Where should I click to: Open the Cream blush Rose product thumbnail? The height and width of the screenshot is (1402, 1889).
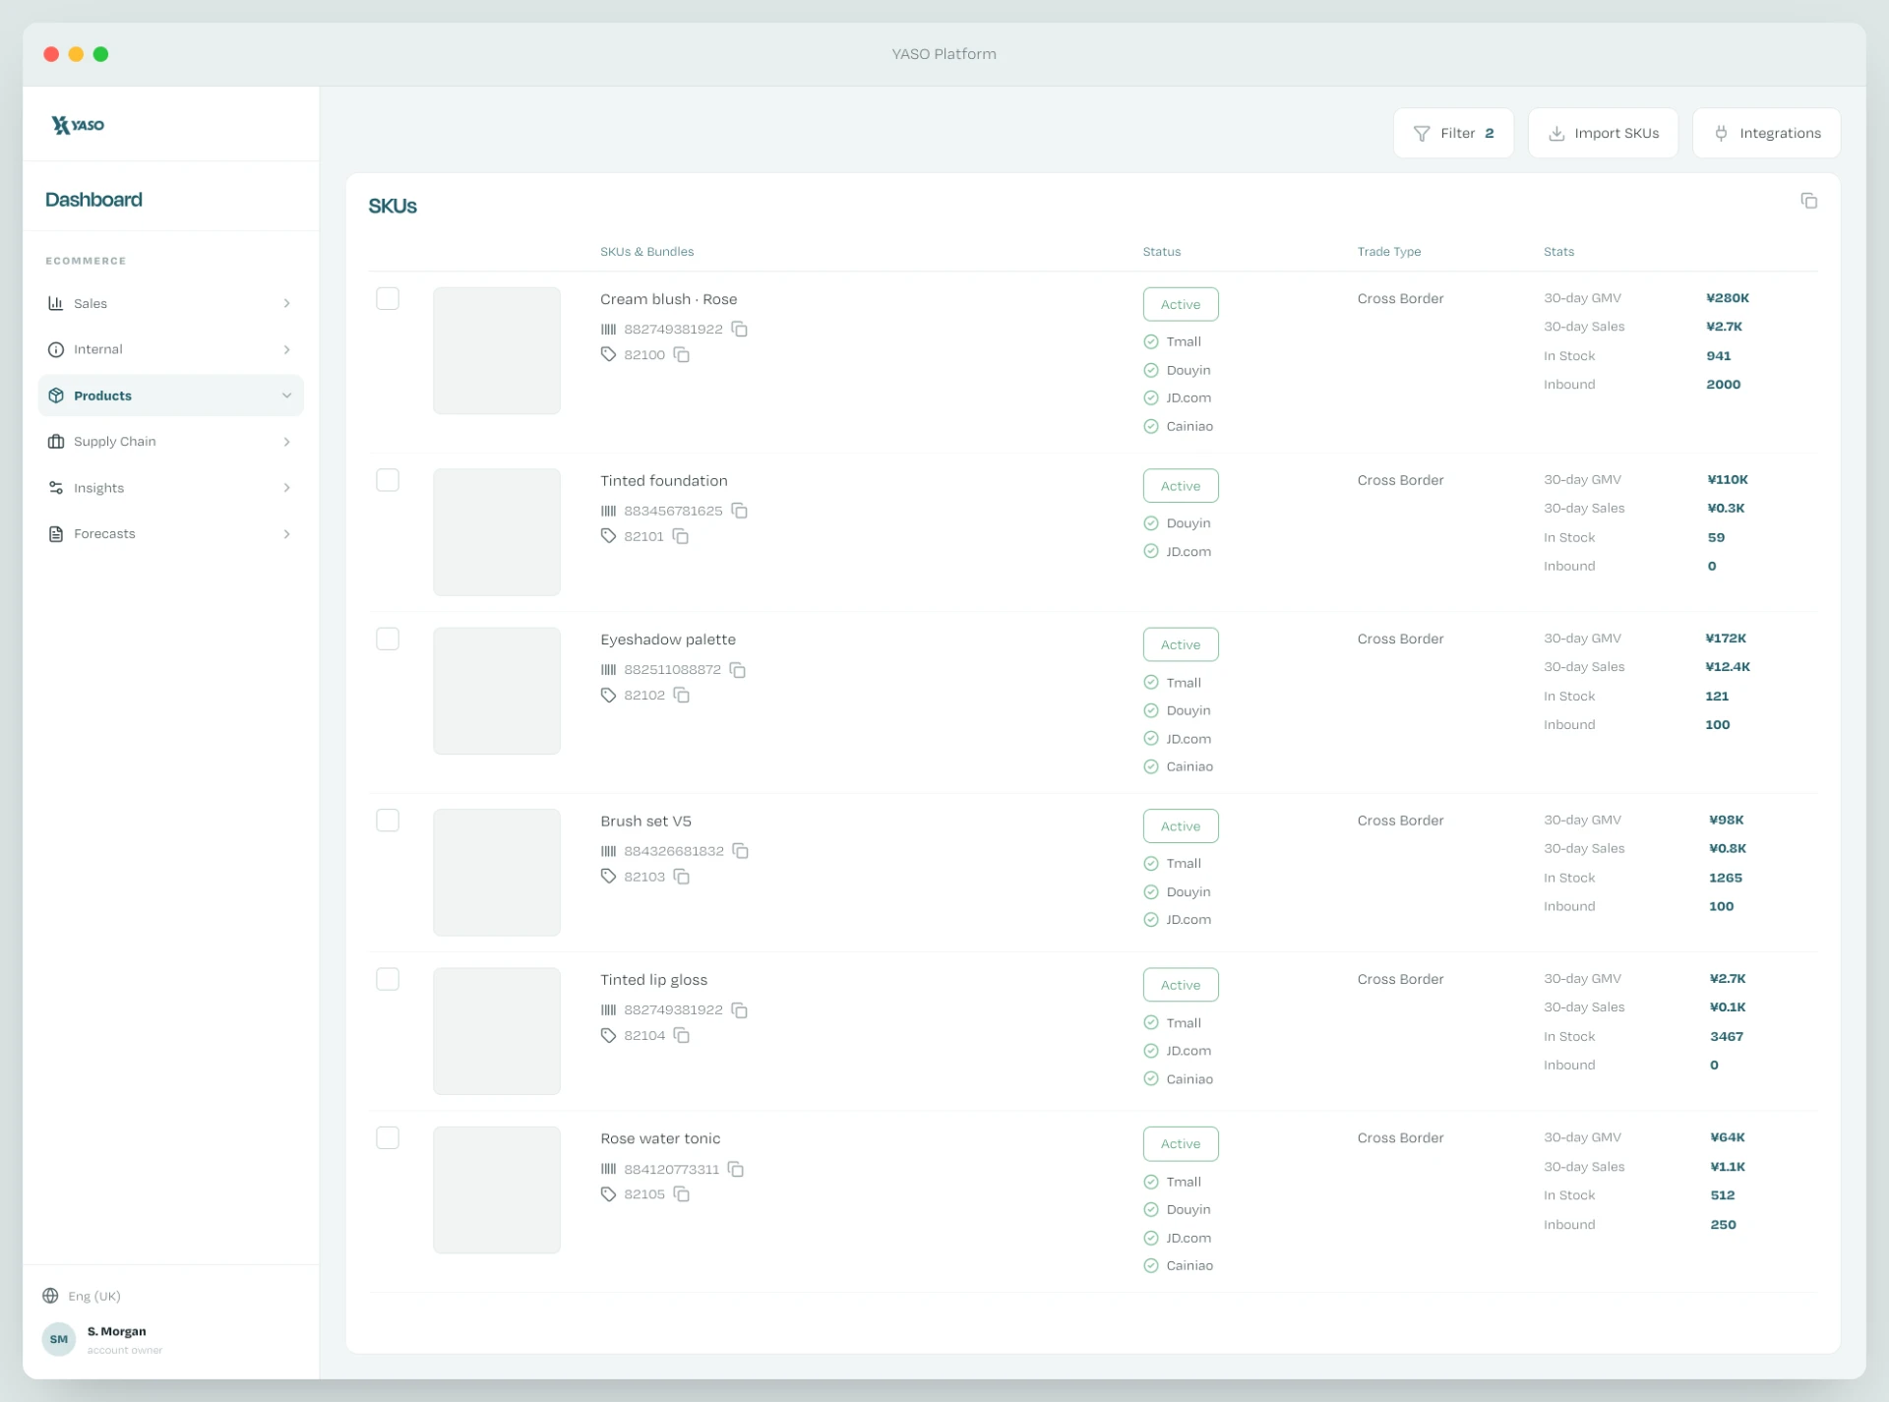point(497,350)
